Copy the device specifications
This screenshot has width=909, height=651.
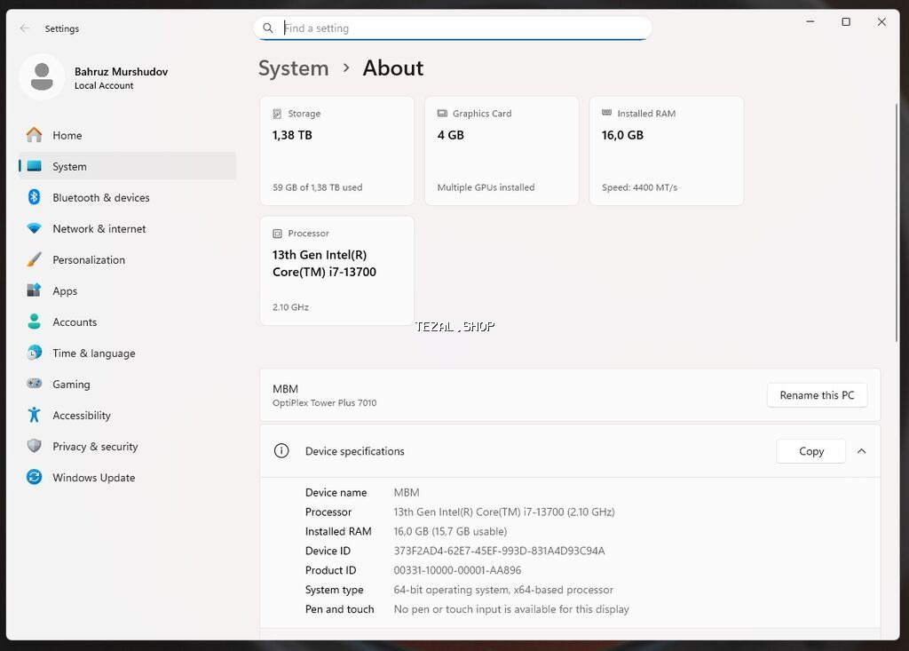coord(810,451)
